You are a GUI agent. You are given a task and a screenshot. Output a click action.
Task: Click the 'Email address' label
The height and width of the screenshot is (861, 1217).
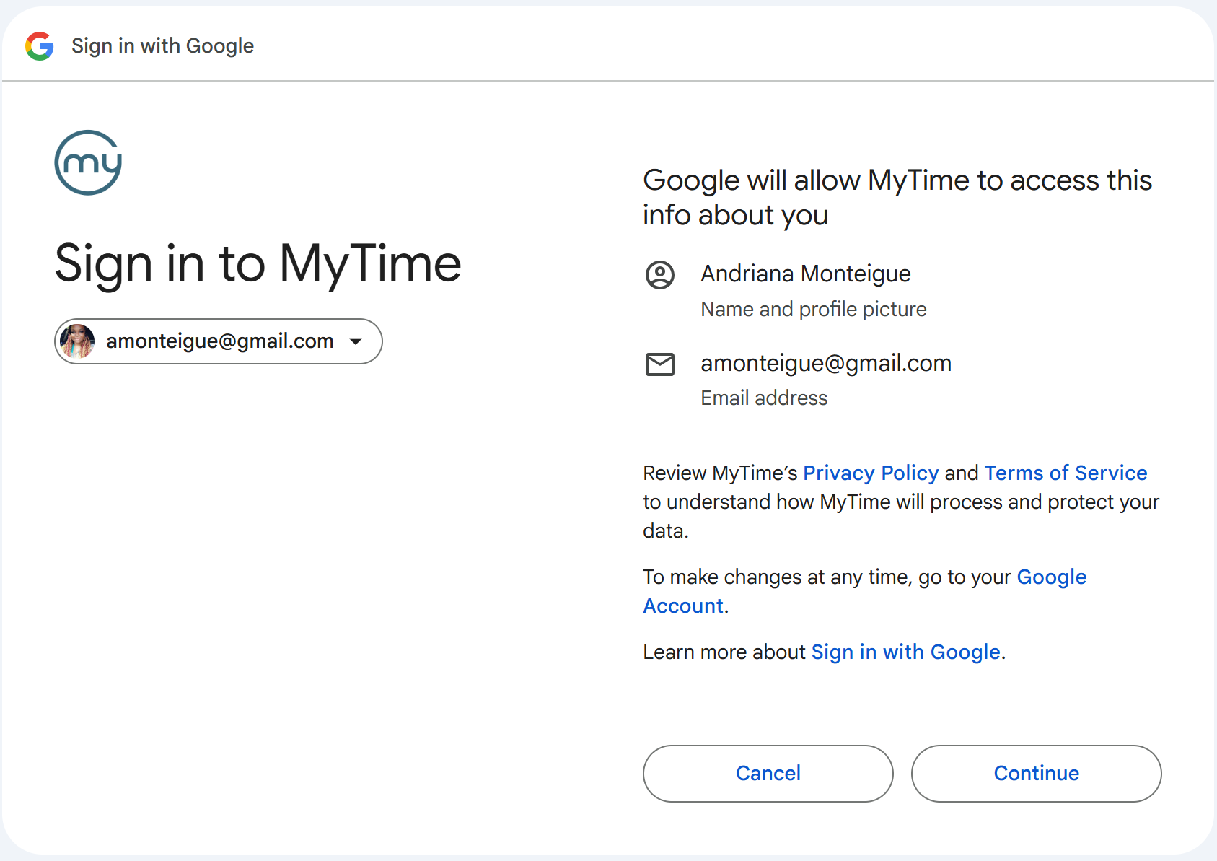[x=764, y=398]
